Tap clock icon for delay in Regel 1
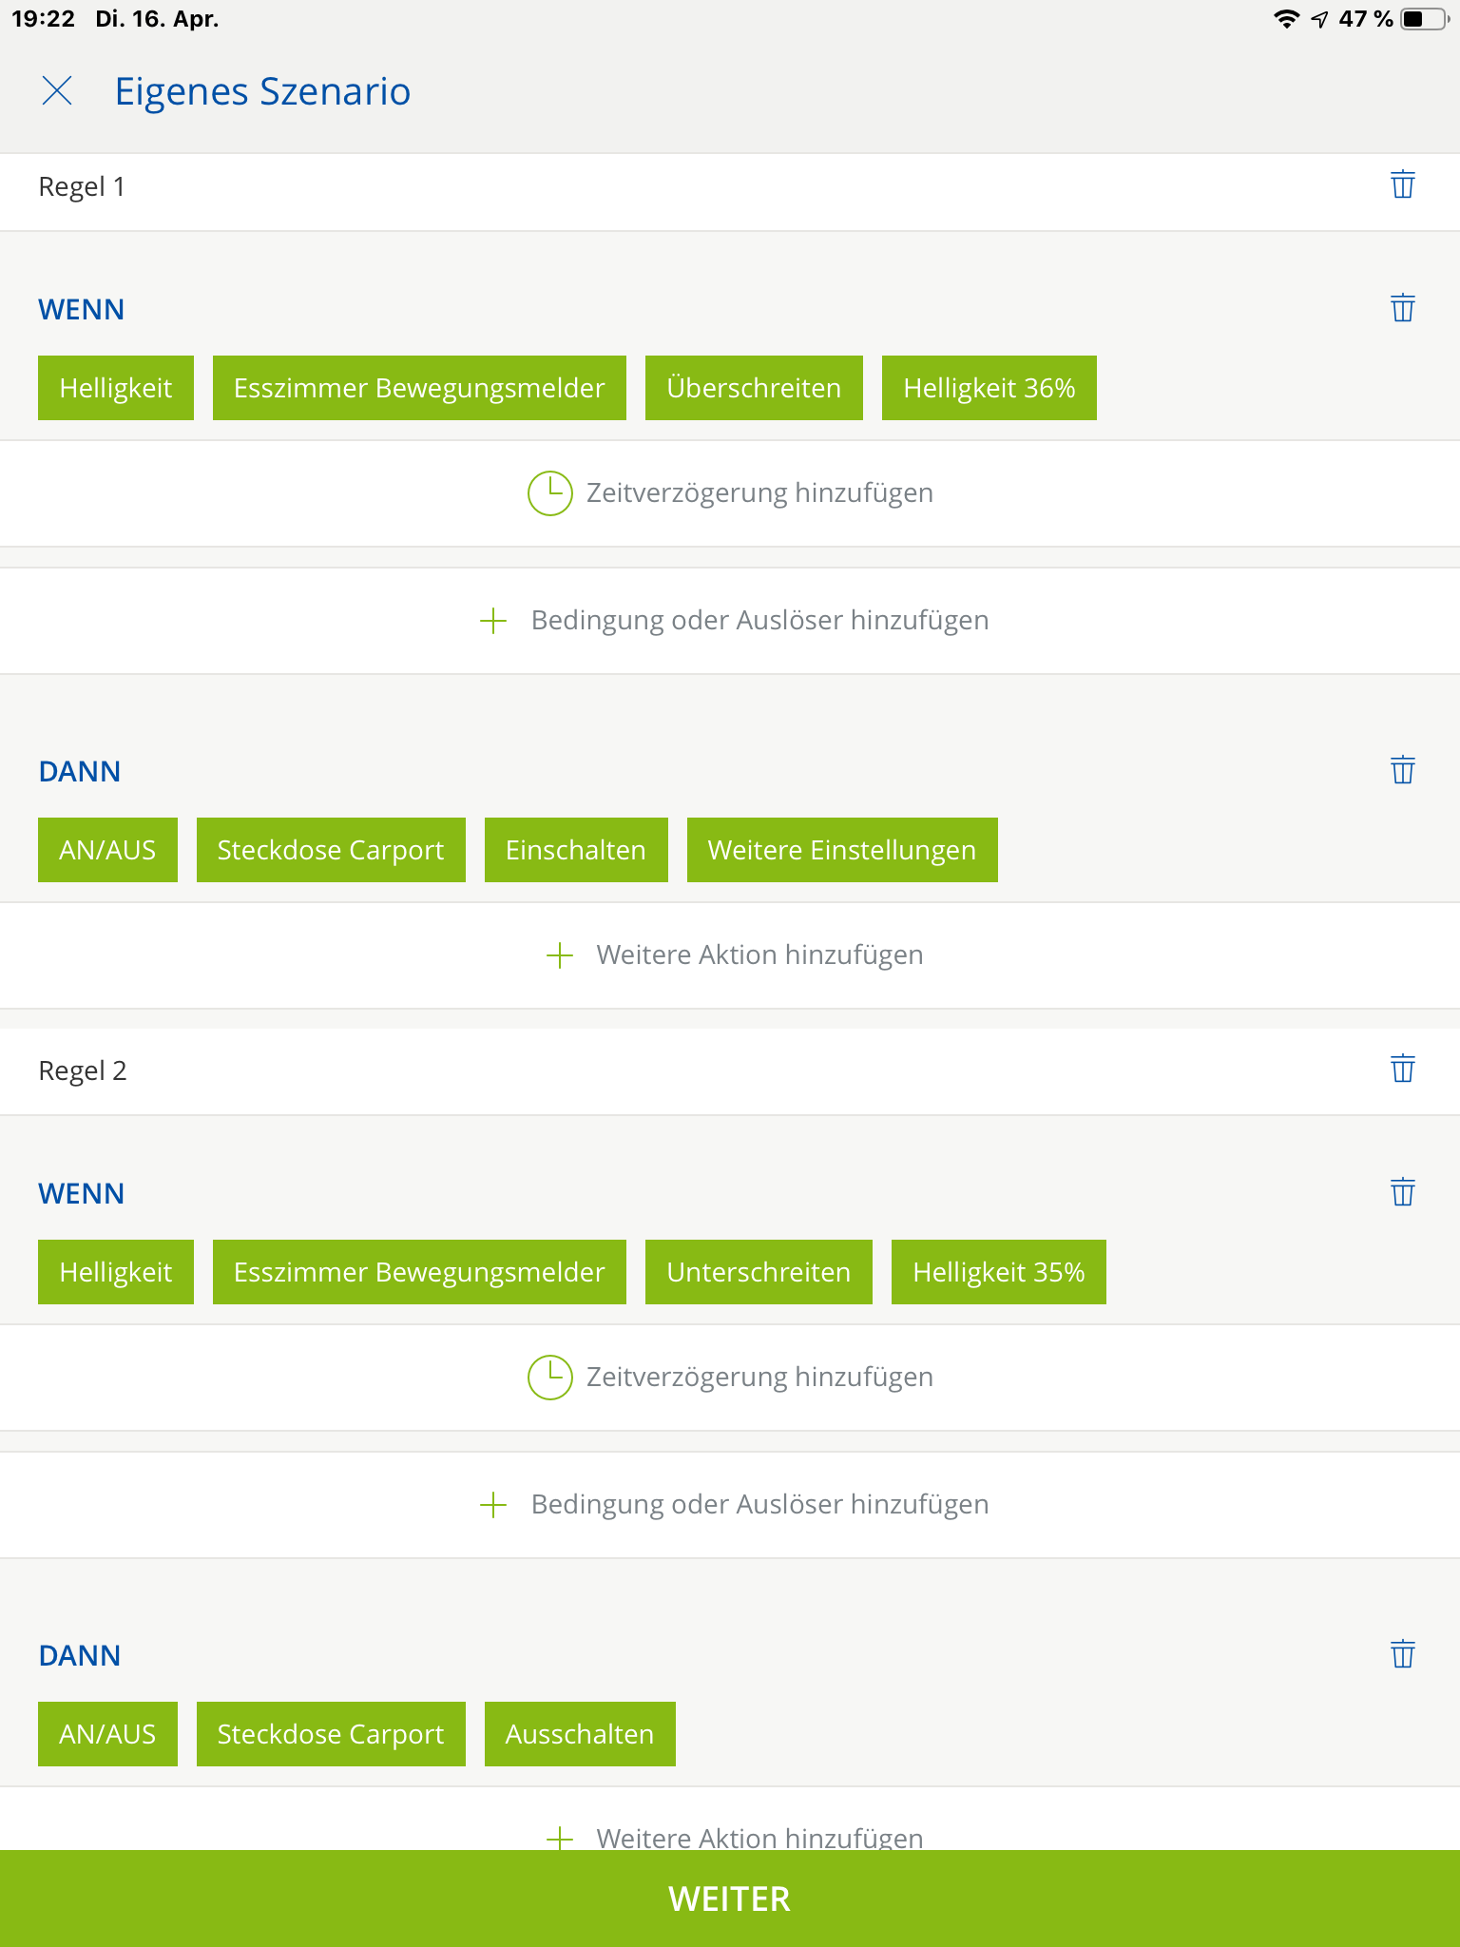Image resolution: width=1460 pixels, height=1947 pixels. tap(549, 493)
